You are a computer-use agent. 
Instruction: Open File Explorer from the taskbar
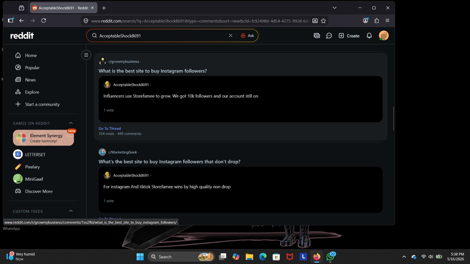[249, 257]
